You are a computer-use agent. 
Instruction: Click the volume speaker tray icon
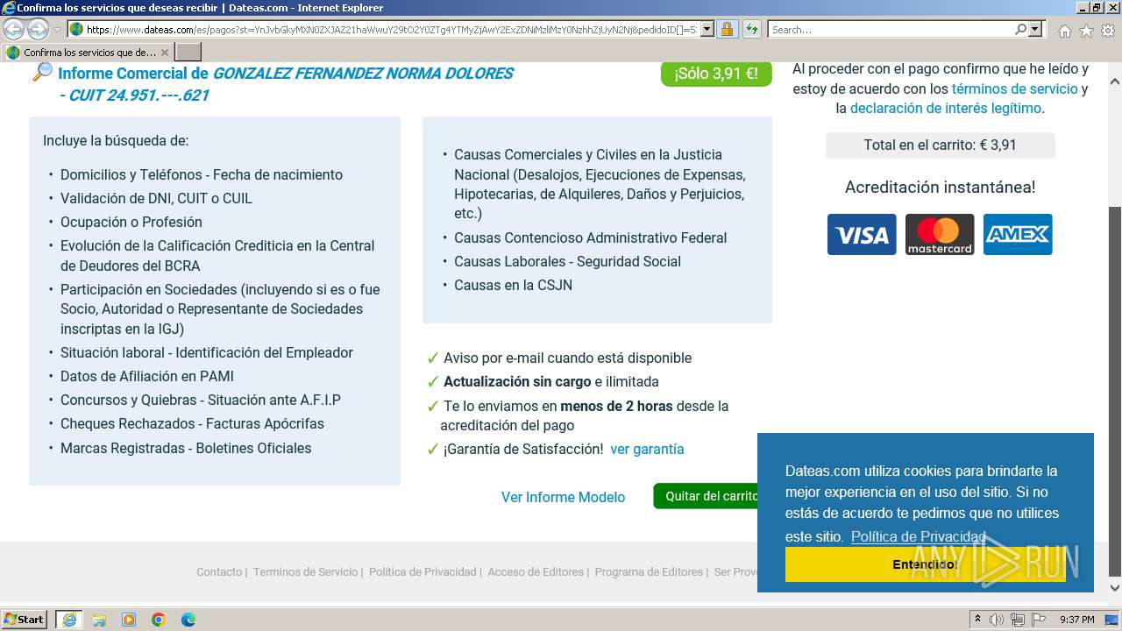pyautogui.click(x=997, y=620)
